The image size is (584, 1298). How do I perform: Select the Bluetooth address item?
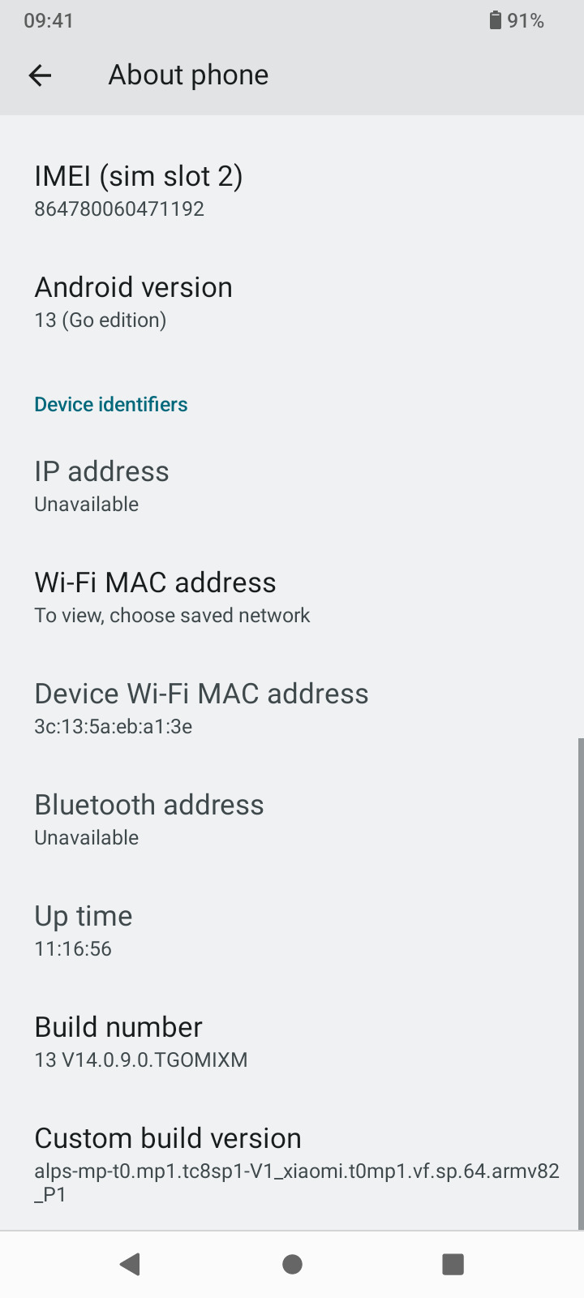click(149, 819)
